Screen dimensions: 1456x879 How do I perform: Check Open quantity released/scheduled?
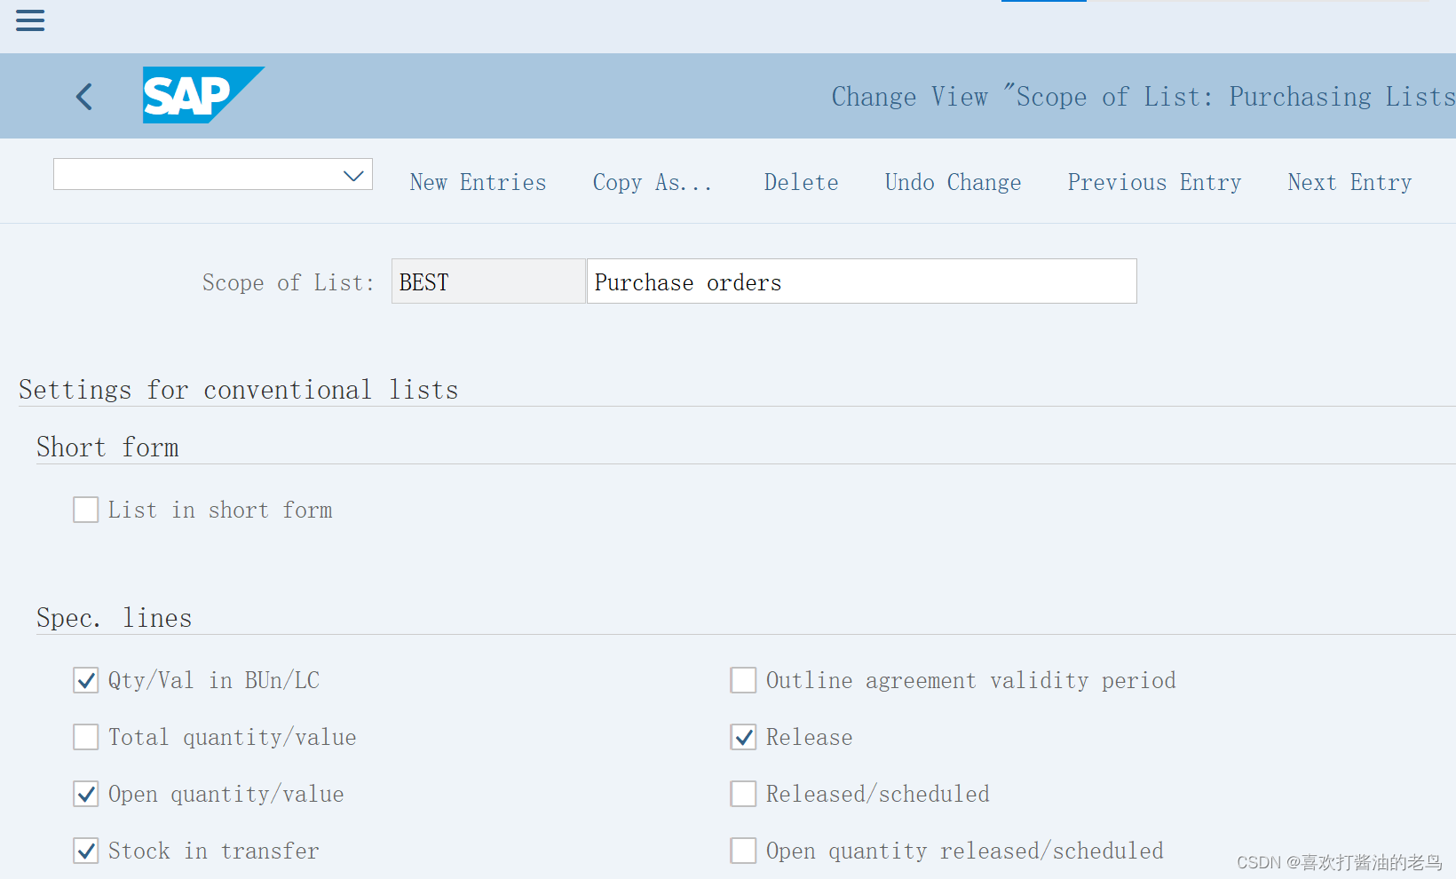coord(744,851)
